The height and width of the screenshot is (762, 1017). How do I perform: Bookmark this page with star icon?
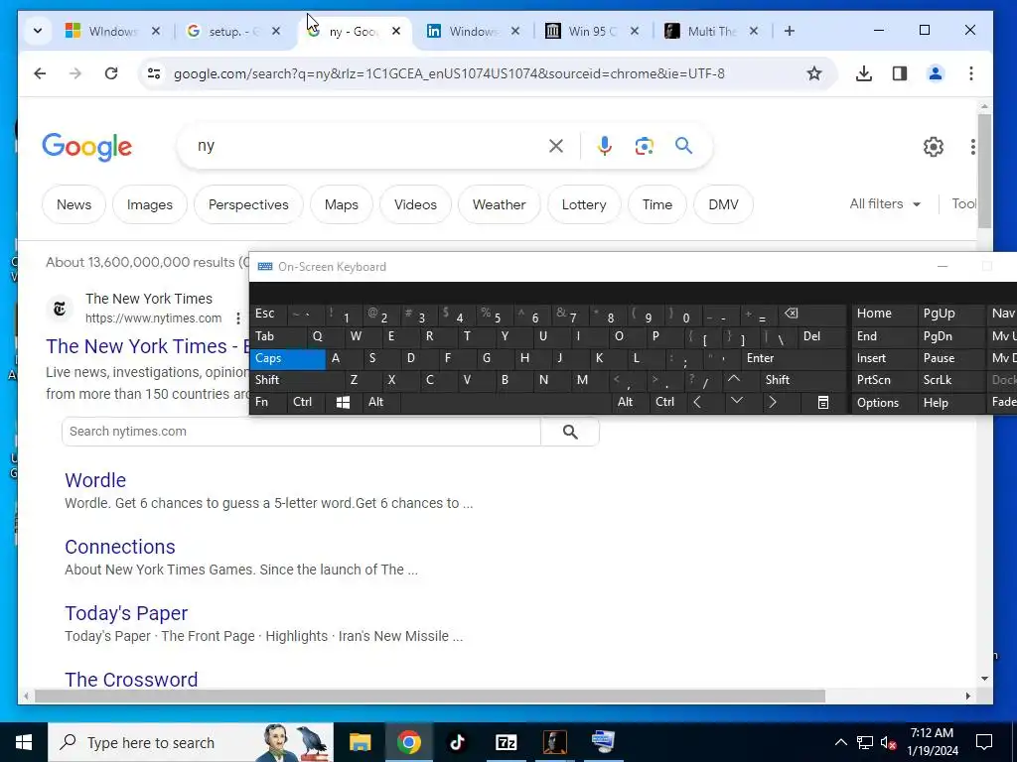pyautogui.click(x=814, y=73)
